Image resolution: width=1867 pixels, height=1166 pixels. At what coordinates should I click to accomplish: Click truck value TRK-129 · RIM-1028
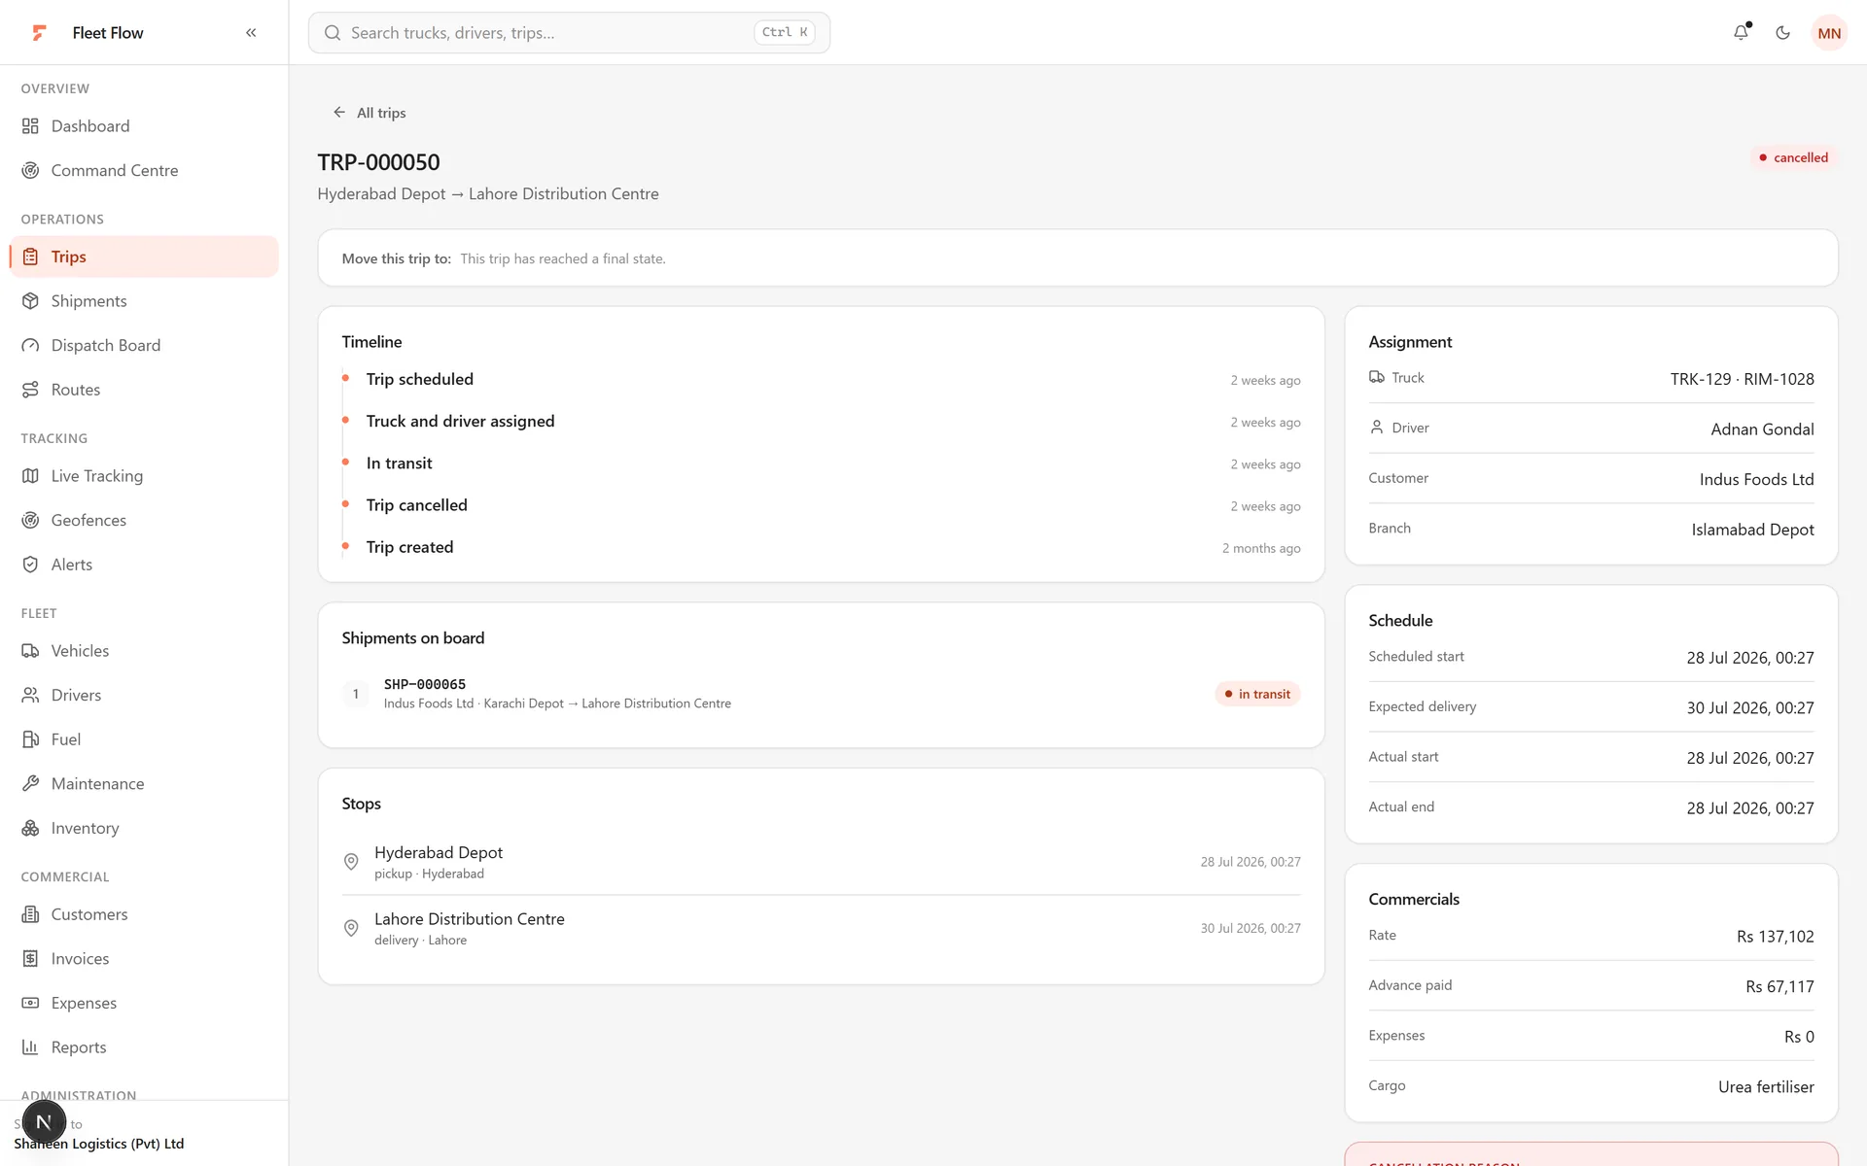pyautogui.click(x=1742, y=379)
